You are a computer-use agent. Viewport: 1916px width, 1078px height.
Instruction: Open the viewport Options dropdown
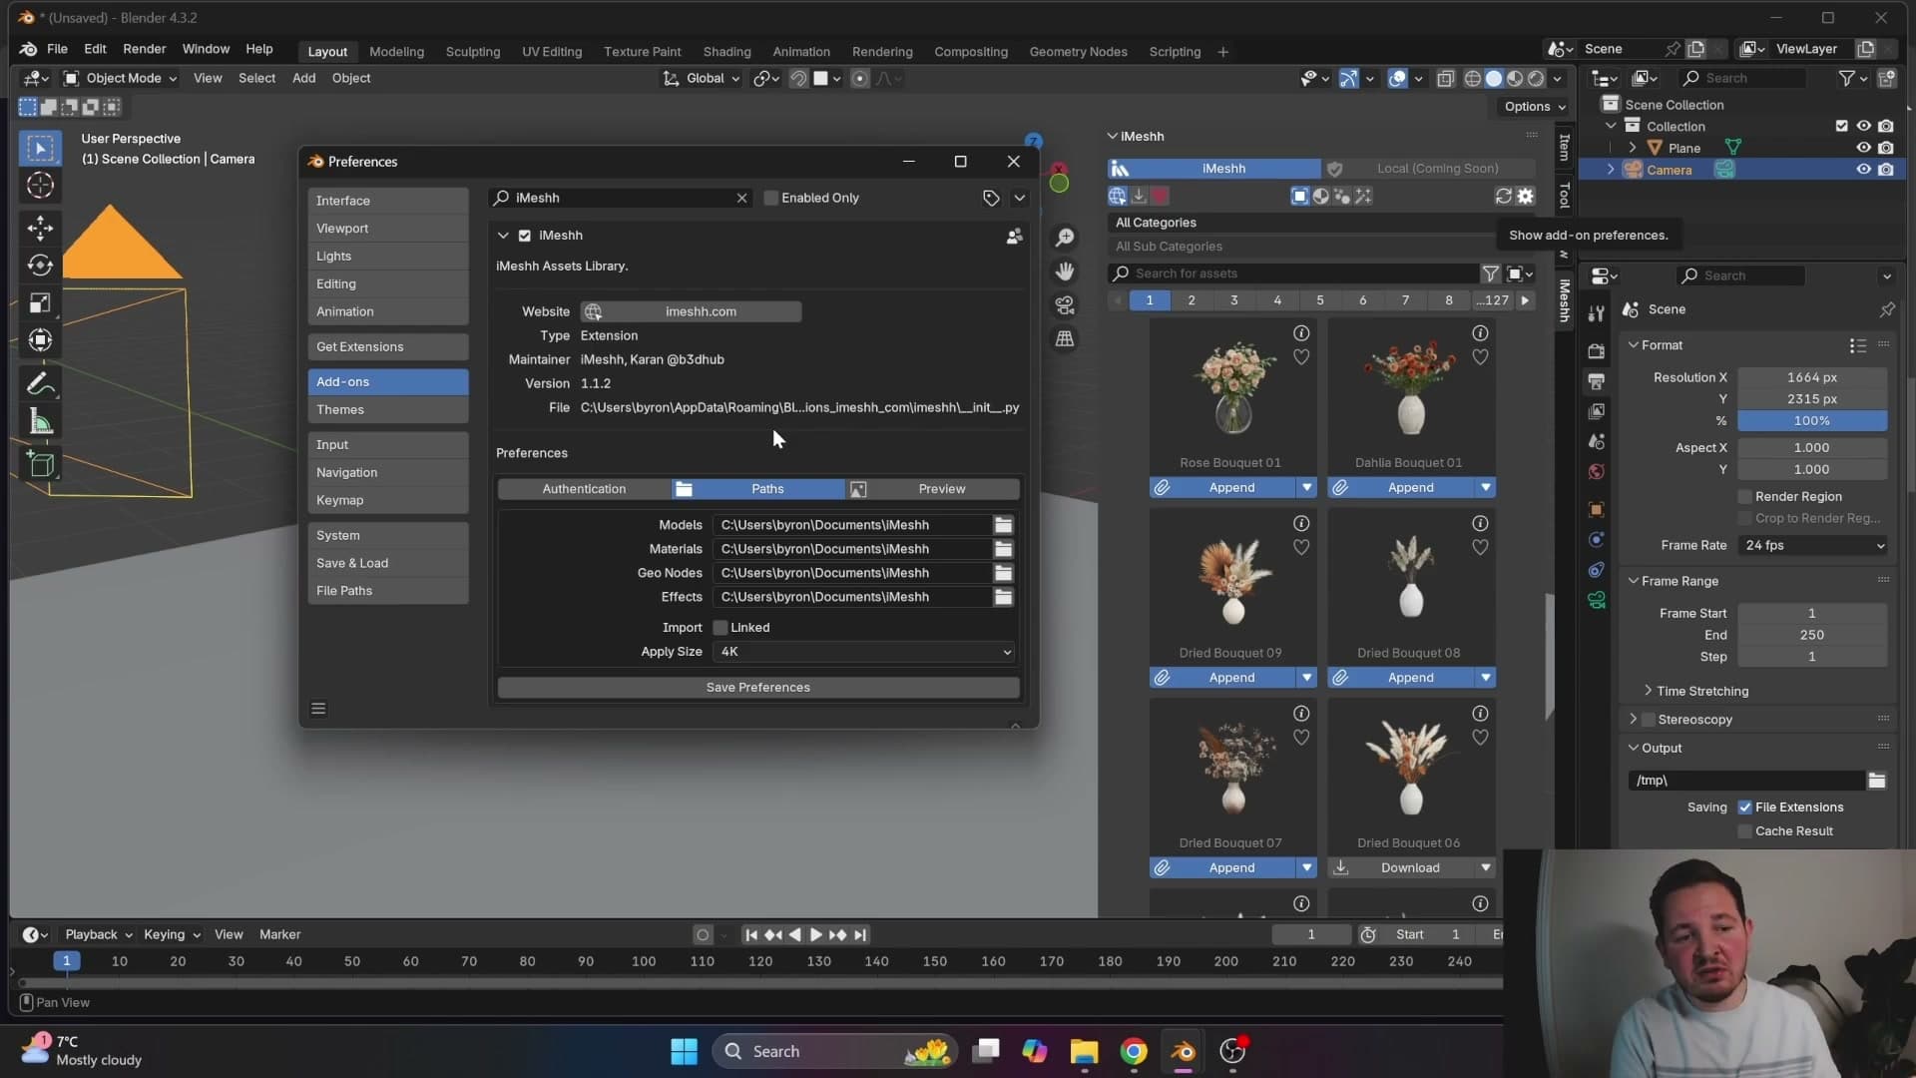pos(1534,107)
